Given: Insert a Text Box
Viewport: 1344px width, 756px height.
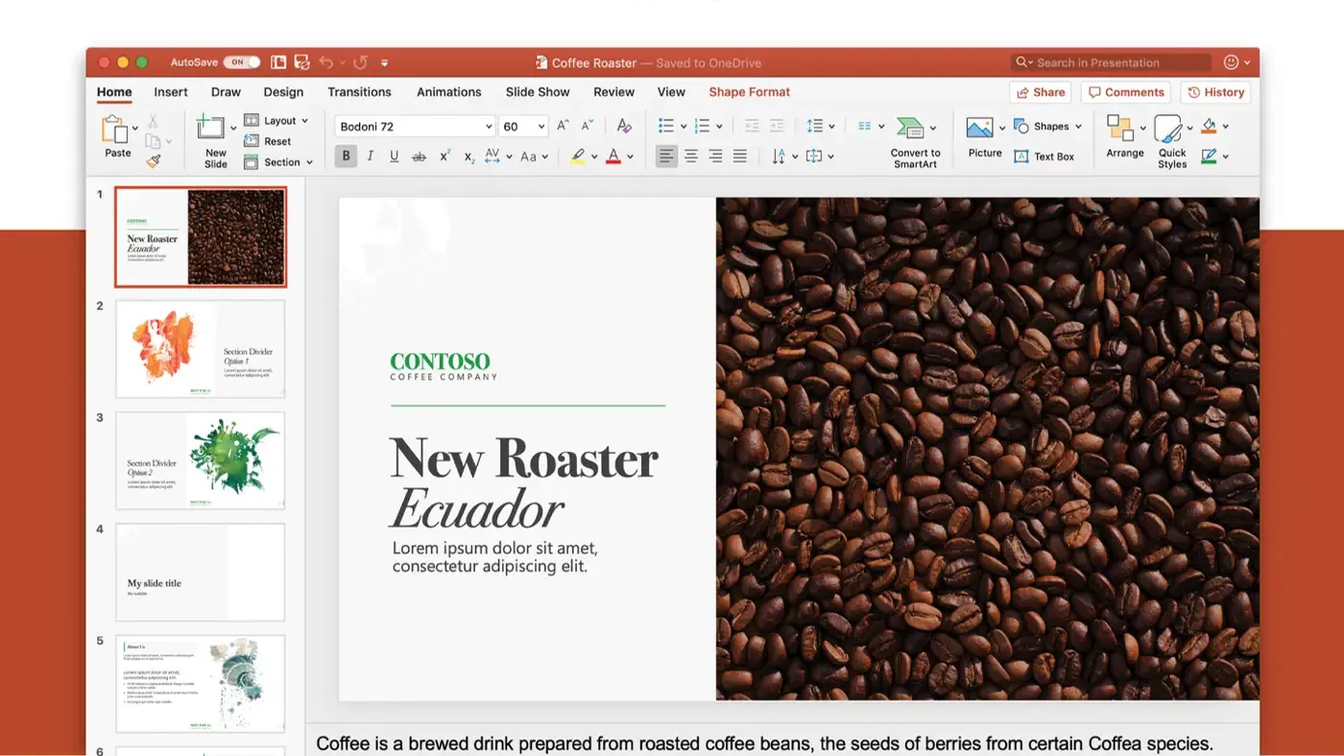Looking at the screenshot, I should (x=1046, y=155).
